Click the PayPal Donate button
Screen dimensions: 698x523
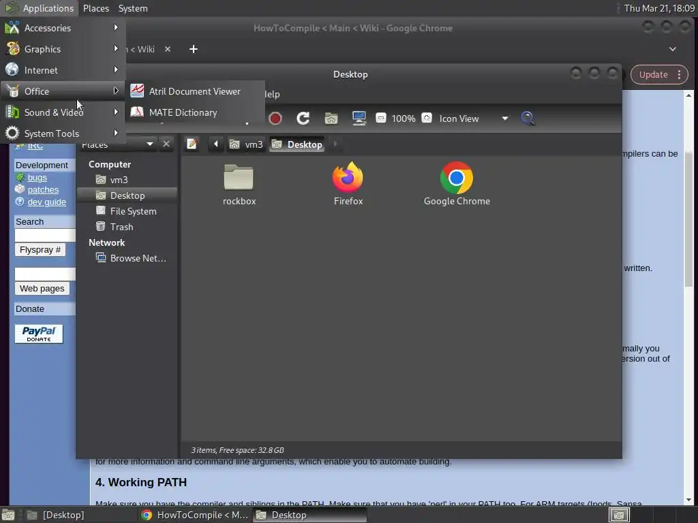coord(39,334)
